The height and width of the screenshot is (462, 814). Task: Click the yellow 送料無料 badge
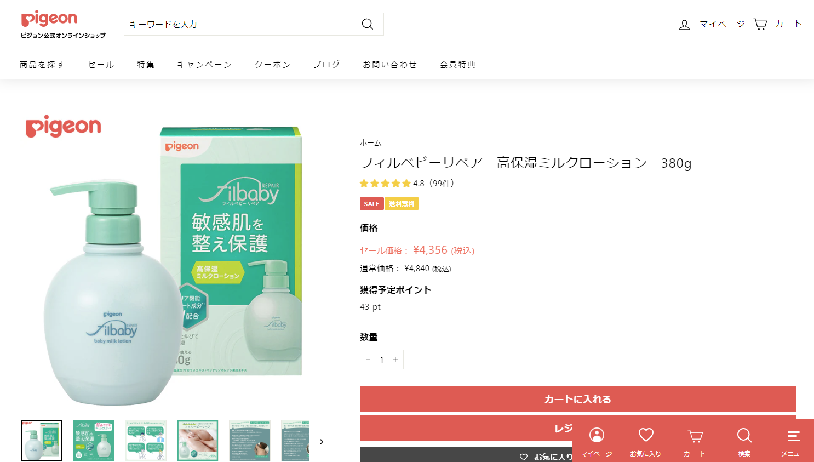pos(402,204)
